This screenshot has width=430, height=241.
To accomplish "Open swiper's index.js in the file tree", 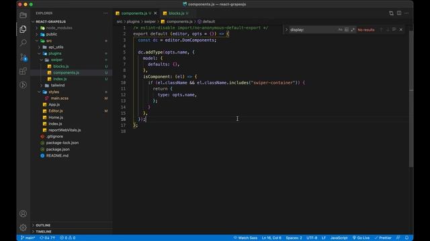I will (x=60, y=79).
